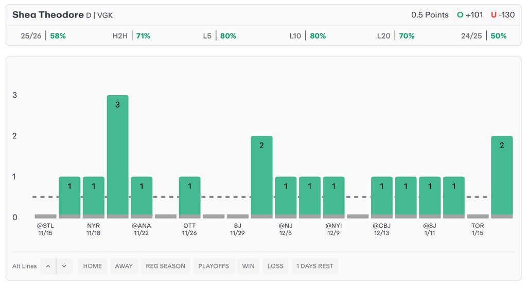Toggle the HOME games filter
The image size is (527, 289).
coord(93,266)
